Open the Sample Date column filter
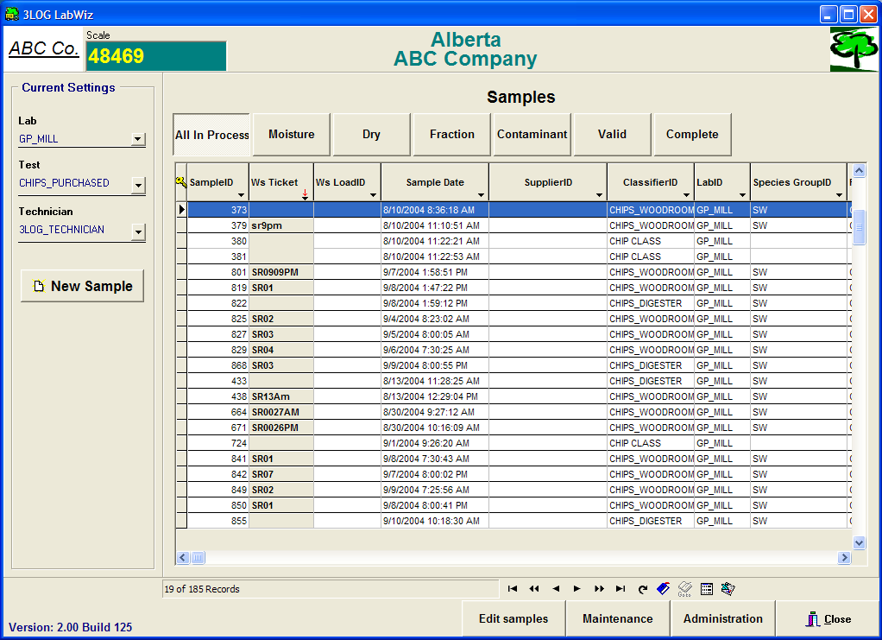Viewport: 882px width, 640px height. tap(480, 196)
